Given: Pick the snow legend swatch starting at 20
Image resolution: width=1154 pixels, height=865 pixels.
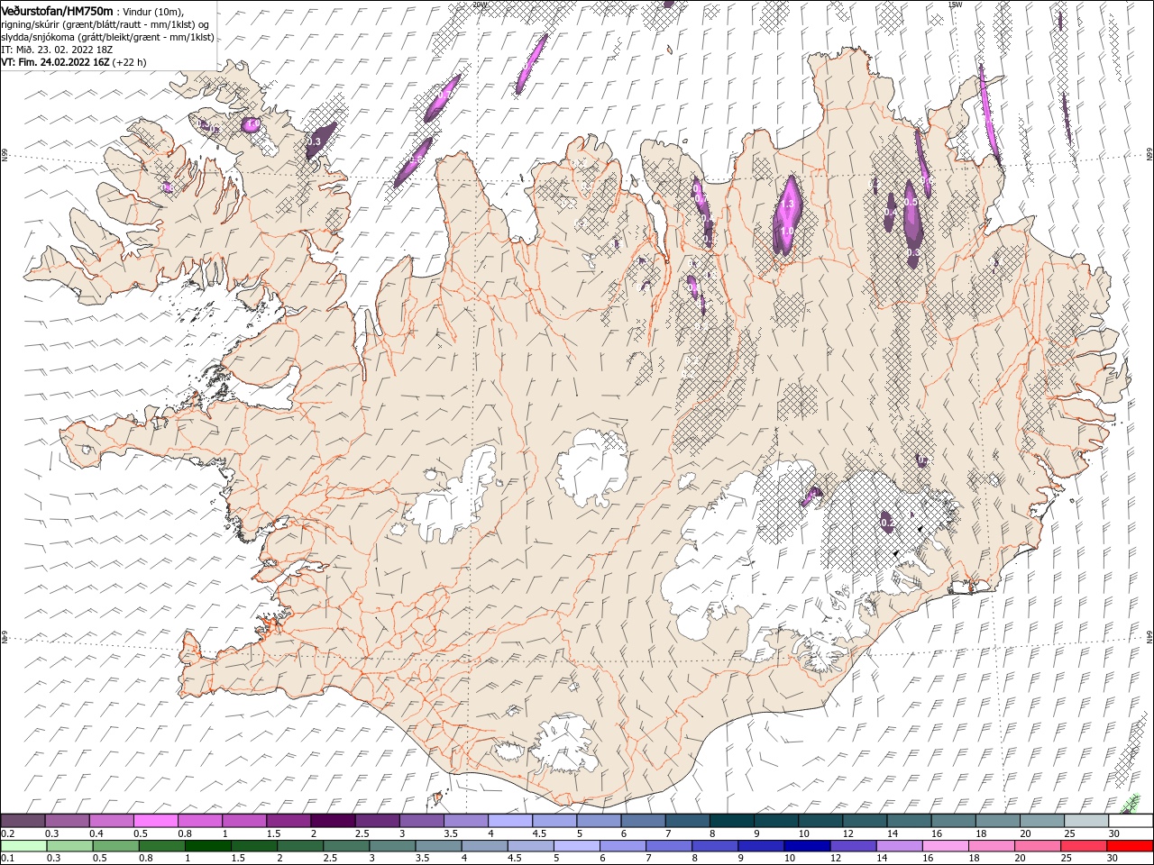Looking at the screenshot, I should 1040,820.
